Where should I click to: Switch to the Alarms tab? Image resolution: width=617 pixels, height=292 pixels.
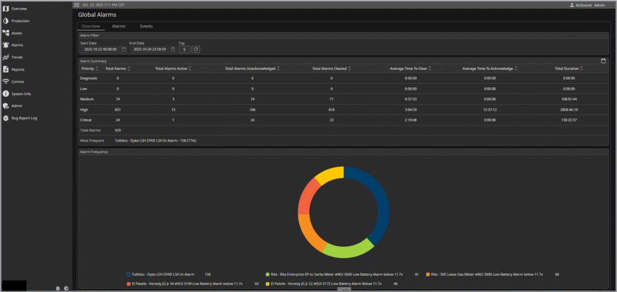tap(119, 26)
